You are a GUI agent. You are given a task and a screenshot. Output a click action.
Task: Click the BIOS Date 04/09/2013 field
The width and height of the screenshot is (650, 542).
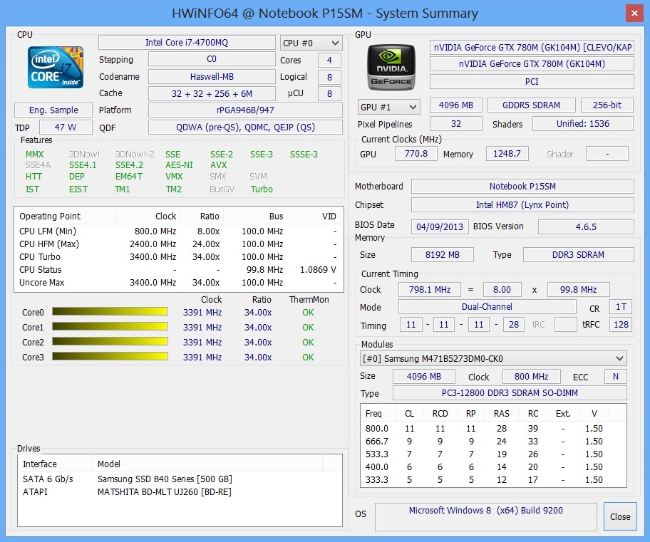pyautogui.click(x=440, y=226)
